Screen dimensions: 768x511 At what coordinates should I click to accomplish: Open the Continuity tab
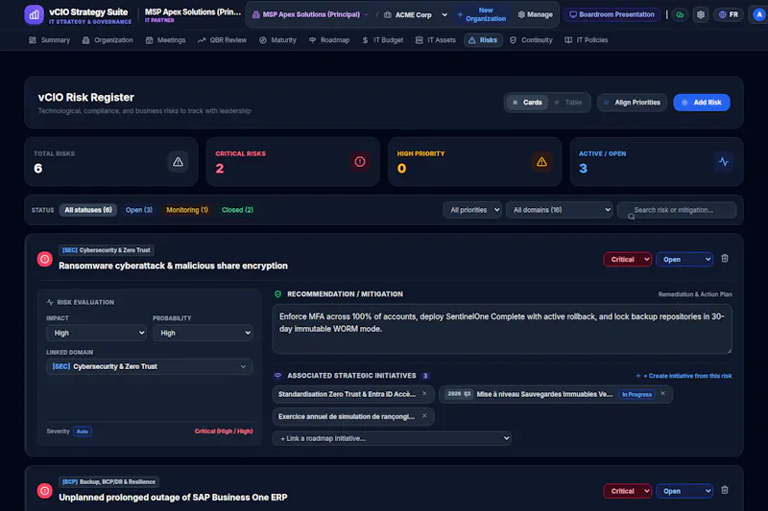tap(531, 40)
